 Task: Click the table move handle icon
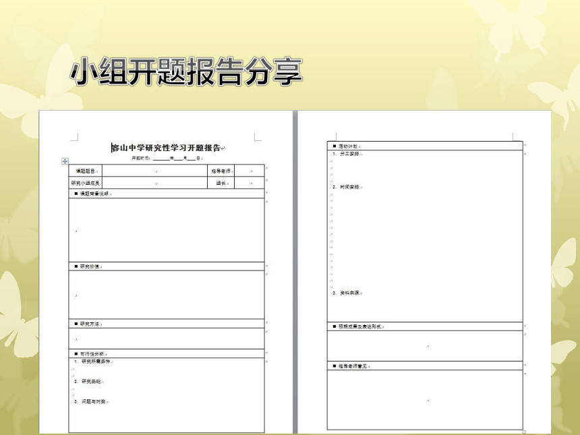coord(65,161)
